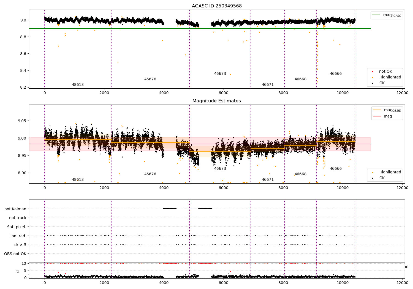
Task: Click obsid 48613 in the Magnitude Estimates plot
Action: 78,180
